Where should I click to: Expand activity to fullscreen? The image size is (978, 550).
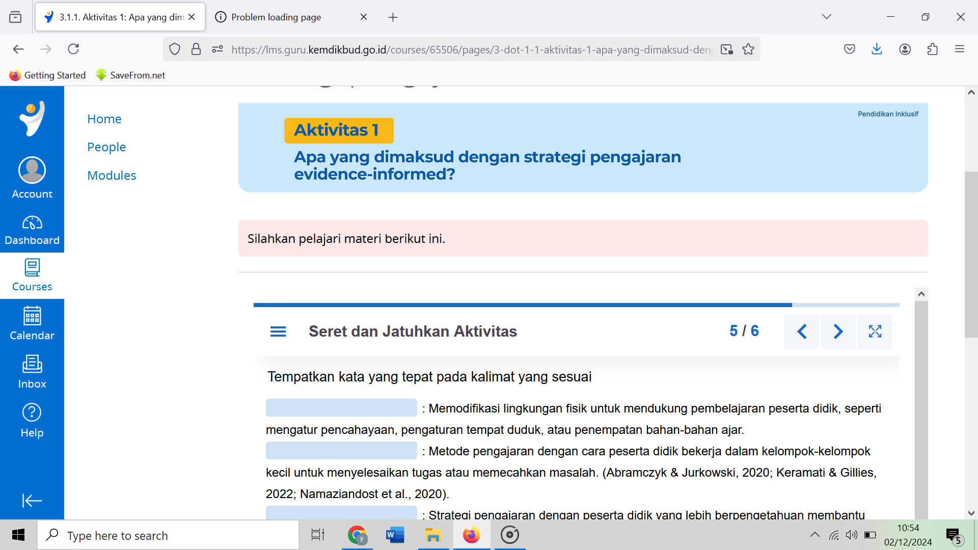coord(875,332)
